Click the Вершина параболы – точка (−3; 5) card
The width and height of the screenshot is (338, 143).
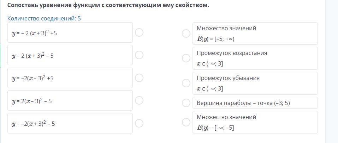point(255,103)
